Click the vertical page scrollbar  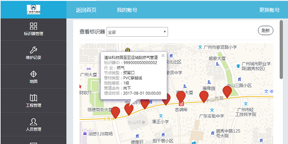[x=281, y=49]
